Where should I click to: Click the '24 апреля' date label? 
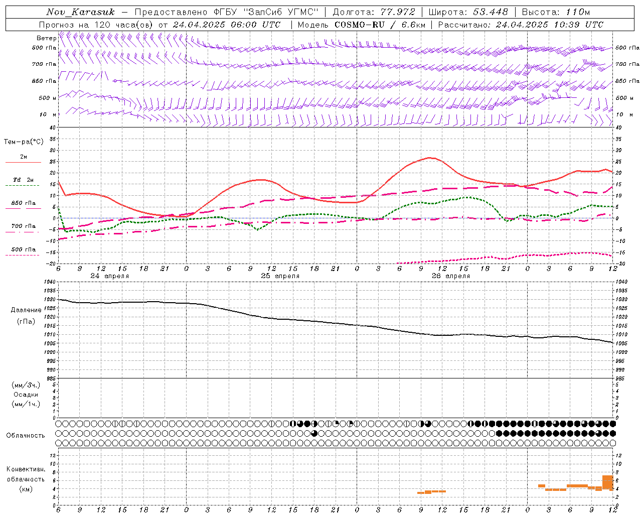click(109, 276)
